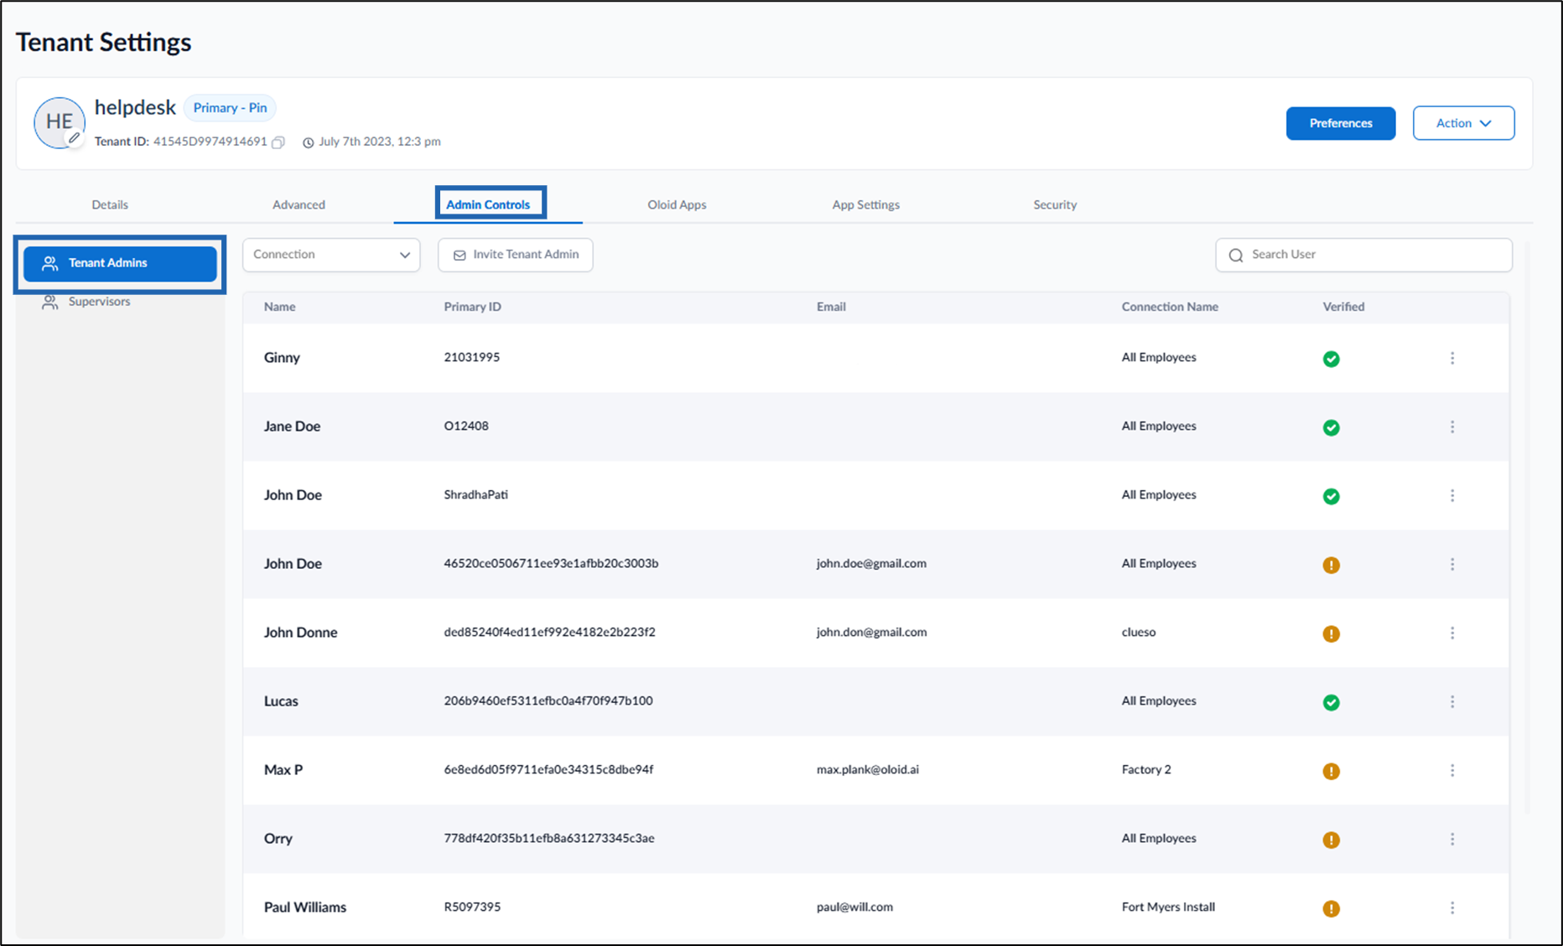Open row options for john.doe@gmail.com
The height and width of the screenshot is (946, 1563).
pos(1452,564)
